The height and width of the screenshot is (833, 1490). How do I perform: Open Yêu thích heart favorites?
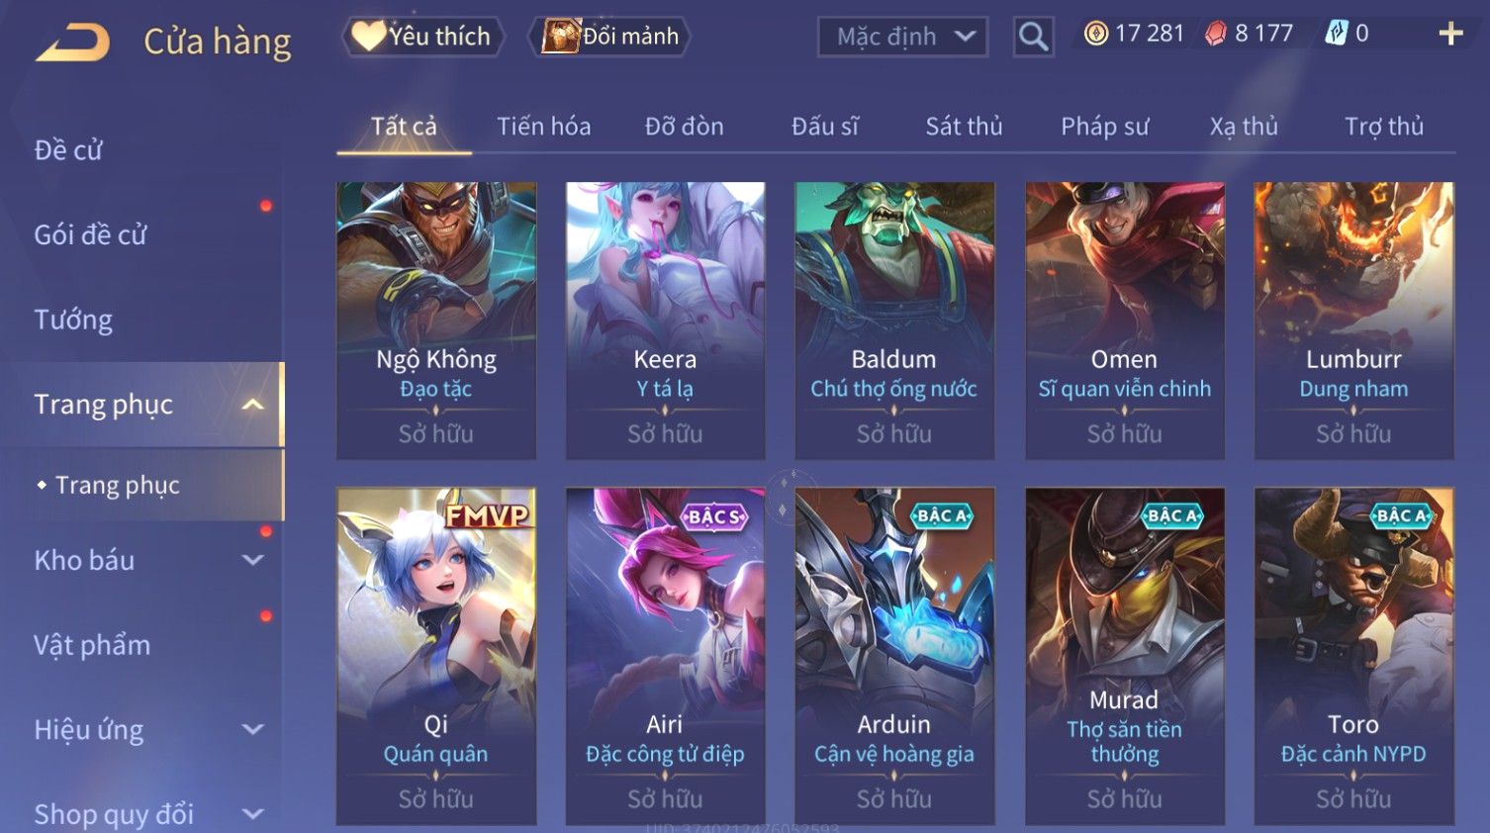(422, 37)
